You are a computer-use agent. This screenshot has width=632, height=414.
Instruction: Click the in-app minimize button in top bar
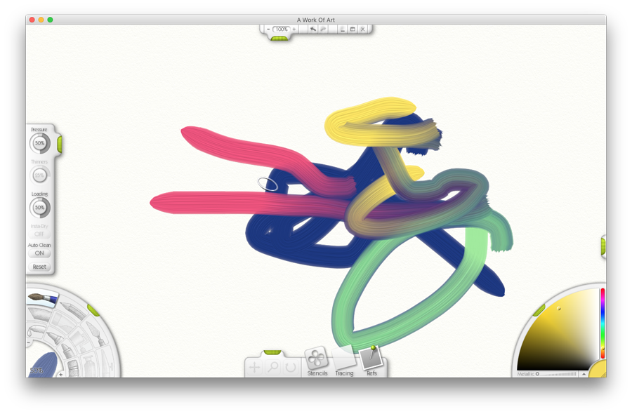click(342, 29)
